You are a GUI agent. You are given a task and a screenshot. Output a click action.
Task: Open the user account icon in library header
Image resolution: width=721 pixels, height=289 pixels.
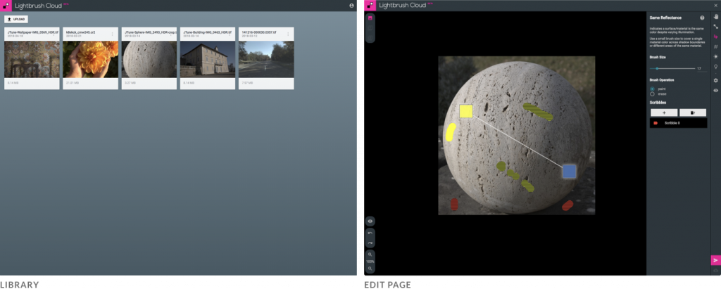351,6
